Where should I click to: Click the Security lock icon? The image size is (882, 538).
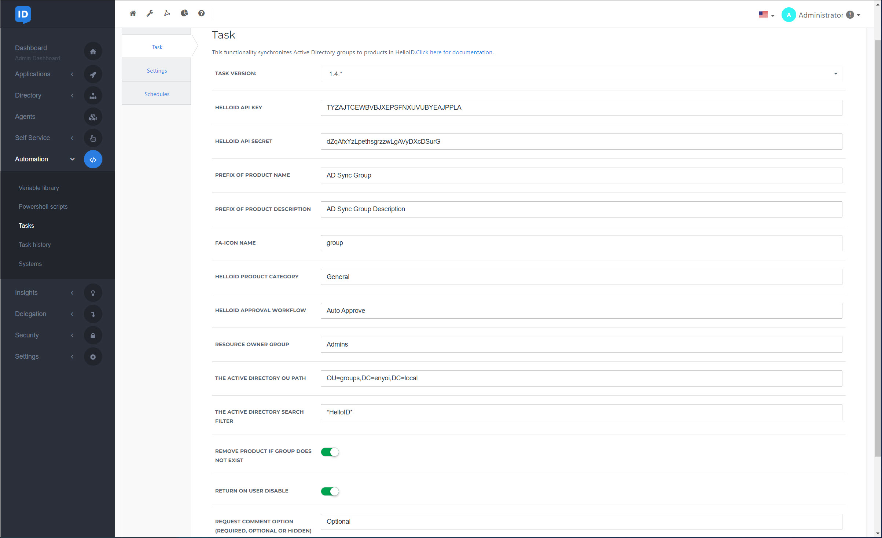93,336
